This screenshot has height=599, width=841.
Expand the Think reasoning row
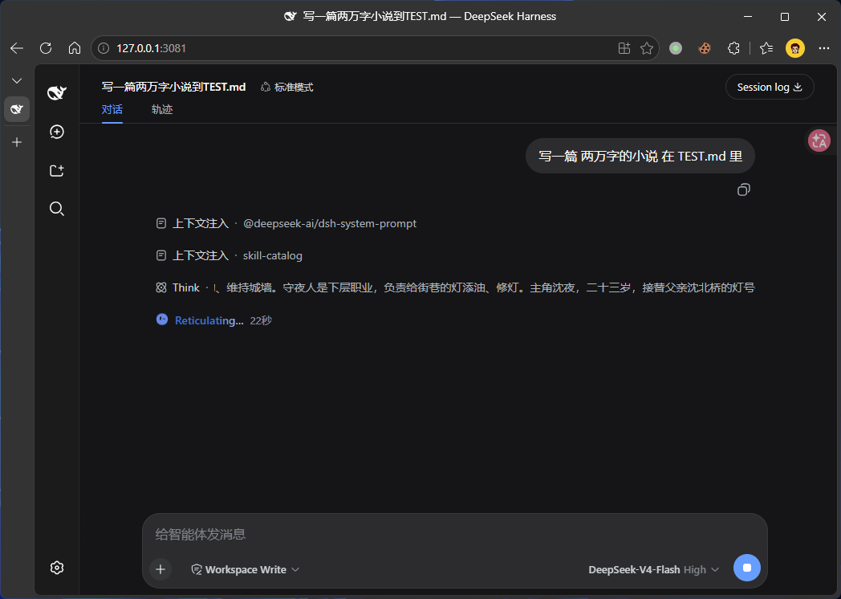(455, 287)
